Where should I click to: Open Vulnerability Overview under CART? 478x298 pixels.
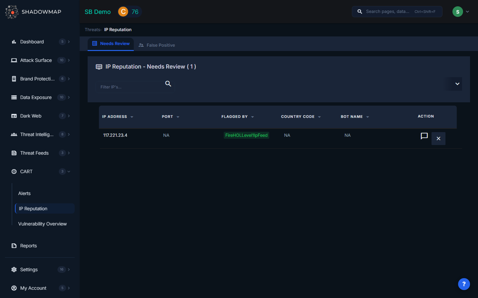[x=42, y=224]
